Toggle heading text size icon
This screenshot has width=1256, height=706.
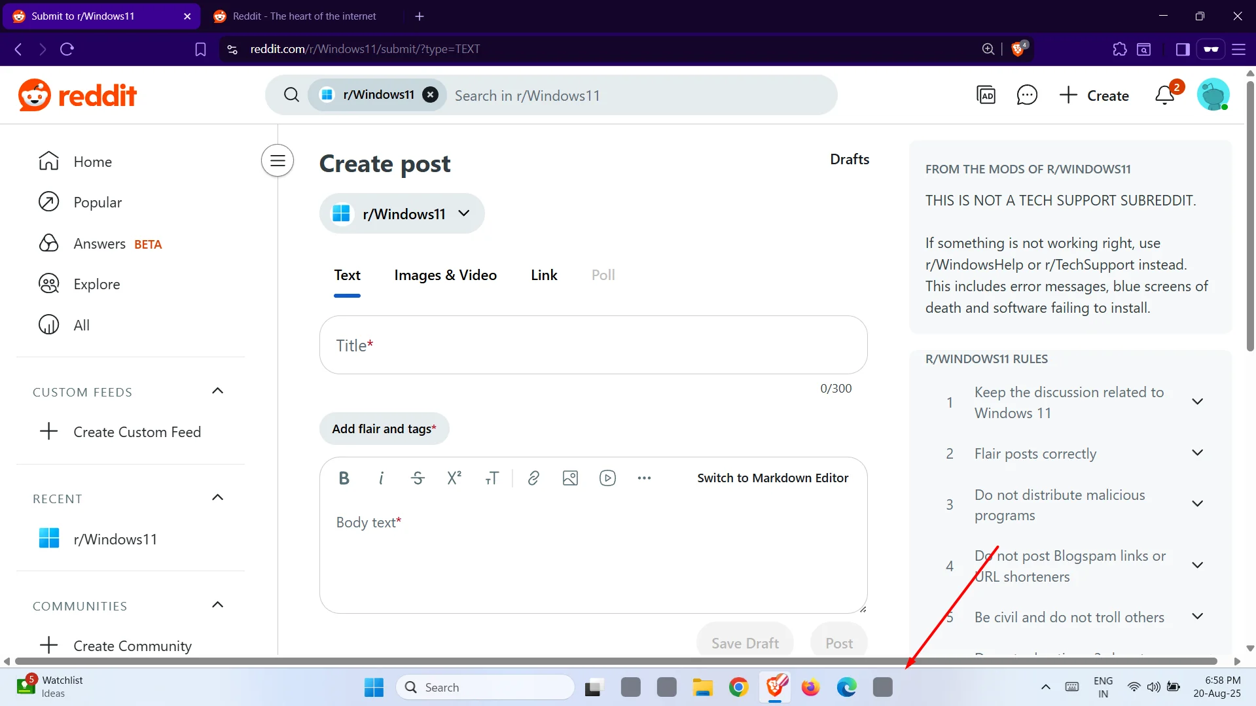492,478
